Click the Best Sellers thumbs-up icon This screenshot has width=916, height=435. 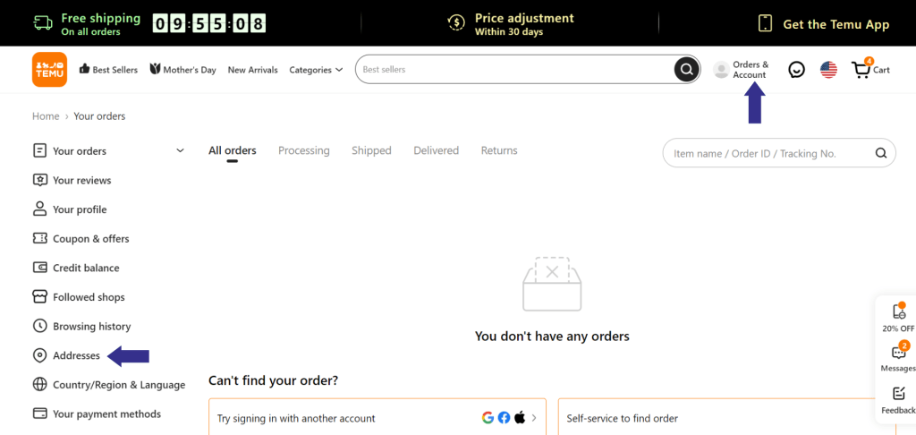[x=84, y=69]
